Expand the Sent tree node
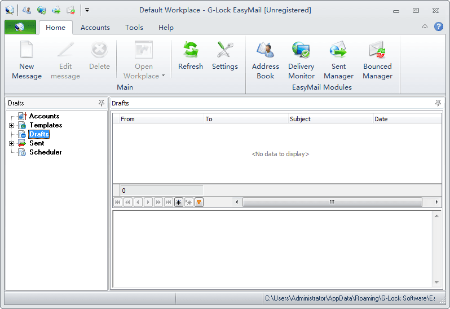Screen dimensions: 450x309 (11, 143)
